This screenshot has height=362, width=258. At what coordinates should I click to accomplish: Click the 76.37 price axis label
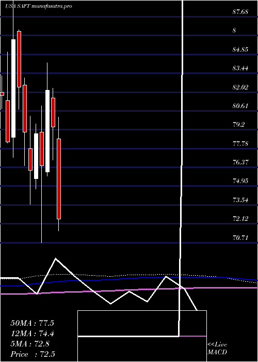[240, 162]
